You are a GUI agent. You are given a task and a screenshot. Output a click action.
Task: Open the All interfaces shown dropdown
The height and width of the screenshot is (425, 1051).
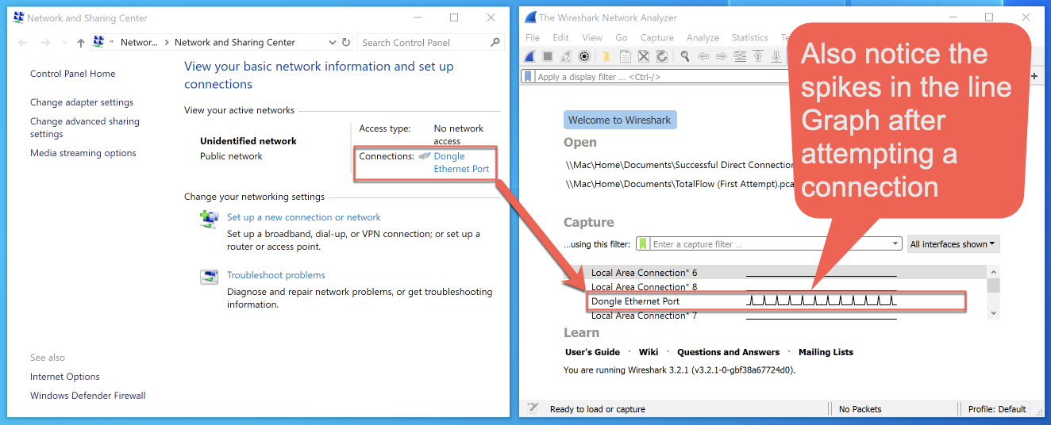tap(953, 244)
